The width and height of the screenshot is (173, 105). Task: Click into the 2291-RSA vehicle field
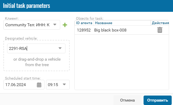point(36,48)
